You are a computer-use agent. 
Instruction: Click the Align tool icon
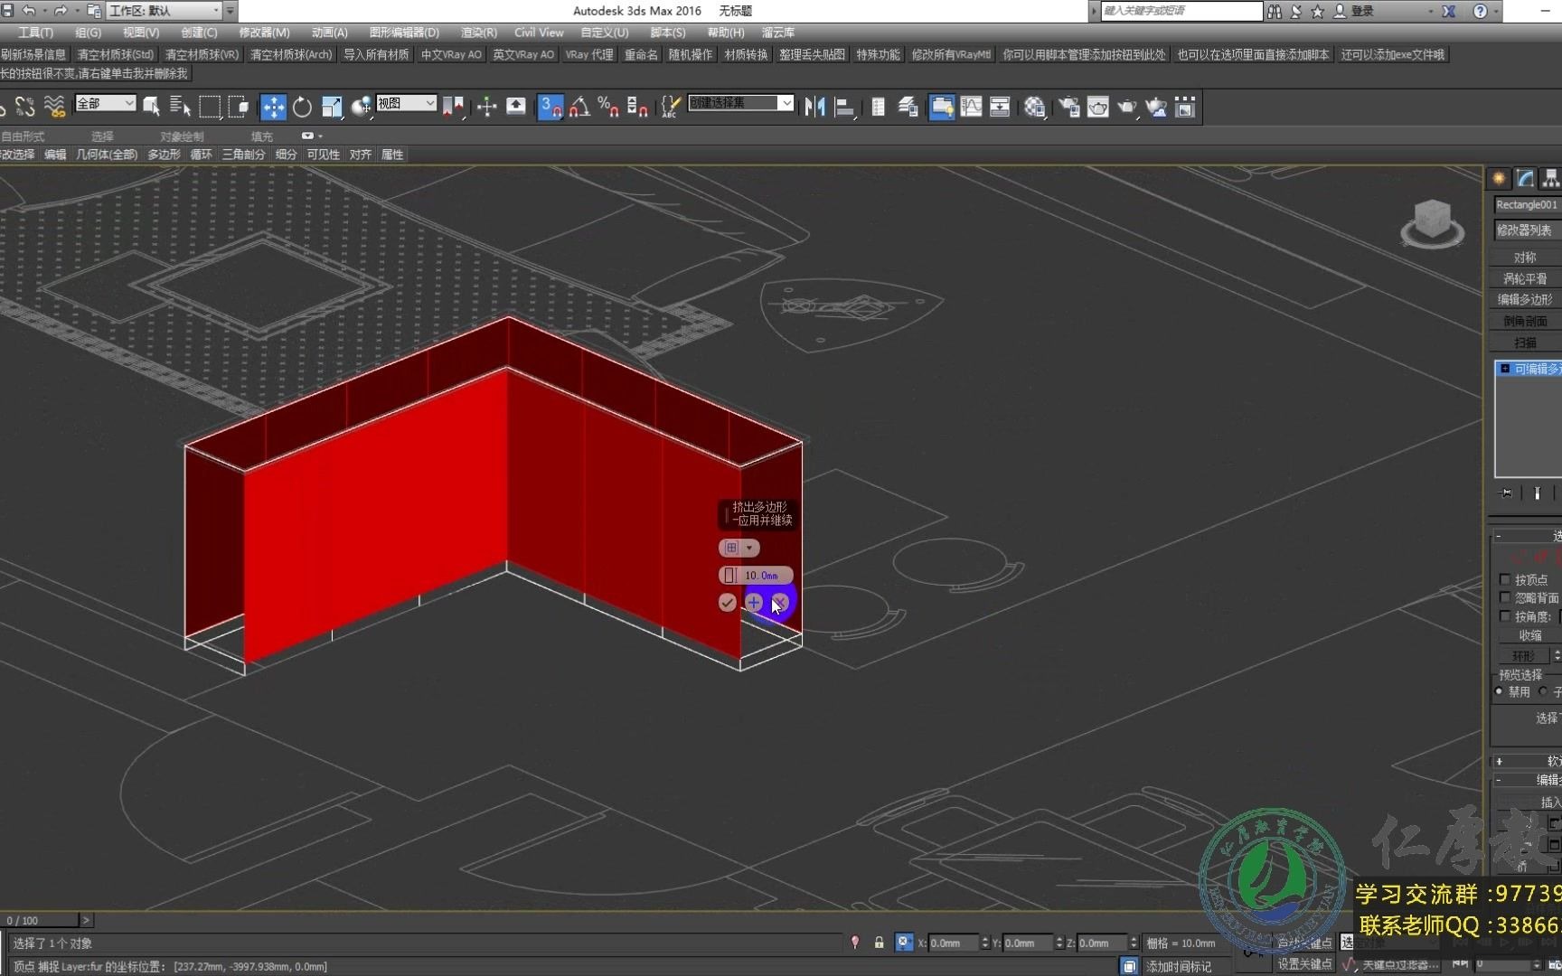[844, 108]
